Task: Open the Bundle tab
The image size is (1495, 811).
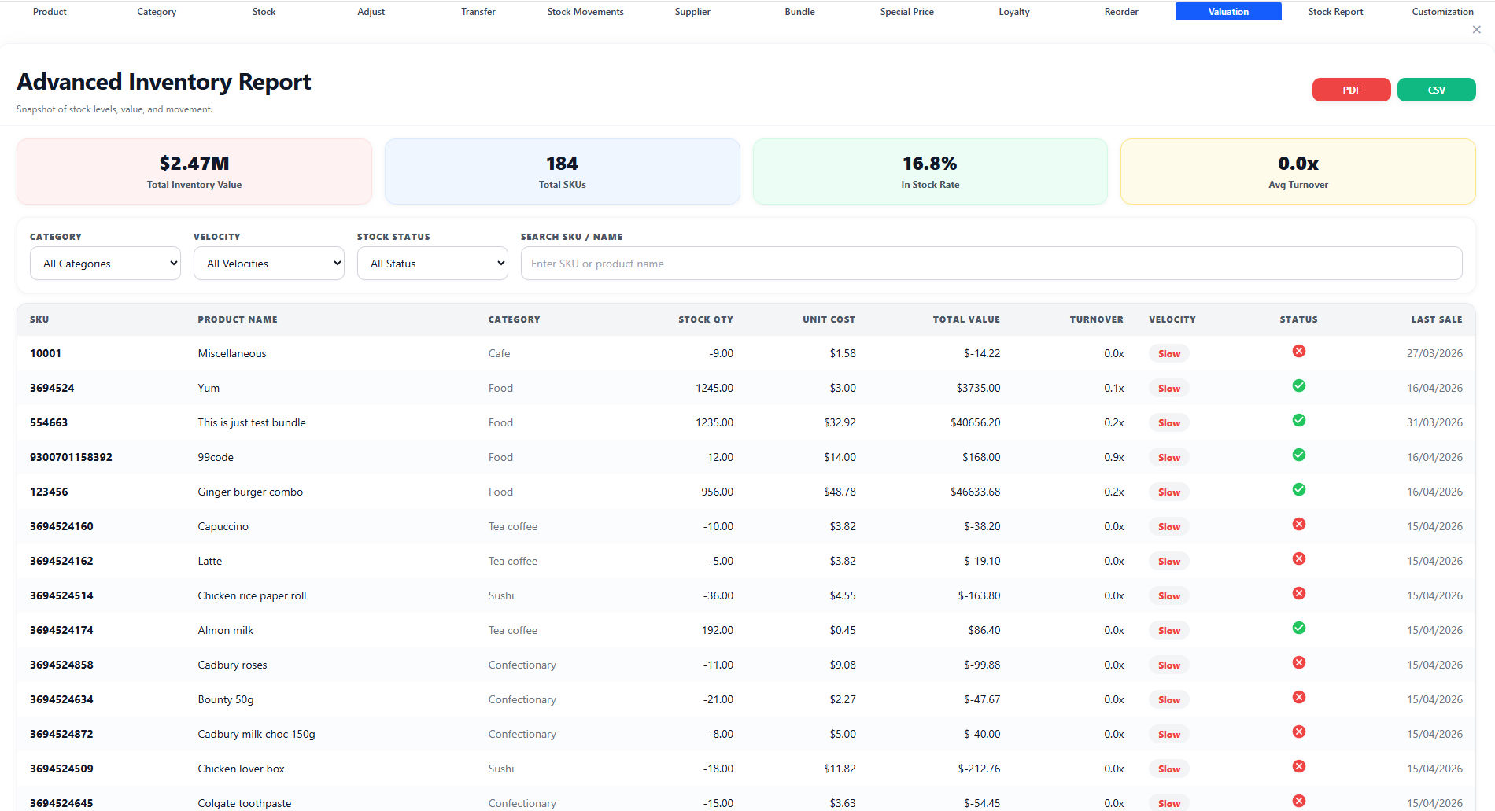Action: [x=799, y=12]
